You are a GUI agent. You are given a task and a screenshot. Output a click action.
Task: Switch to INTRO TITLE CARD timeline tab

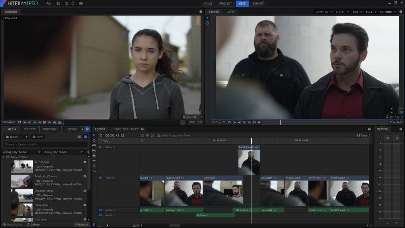(x=126, y=129)
